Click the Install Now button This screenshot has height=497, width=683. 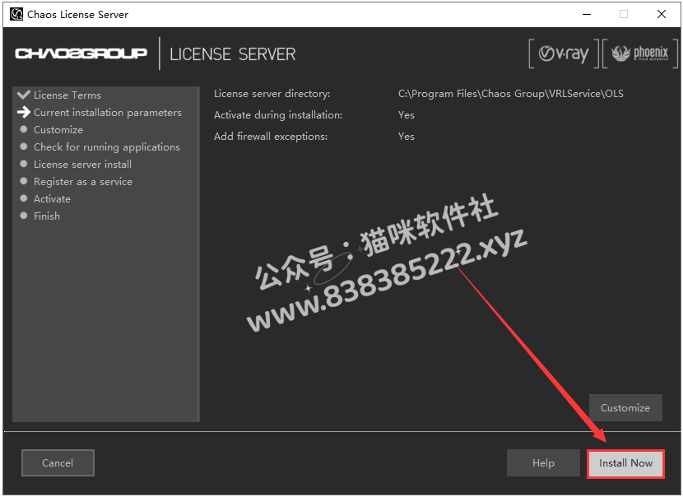(625, 463)
